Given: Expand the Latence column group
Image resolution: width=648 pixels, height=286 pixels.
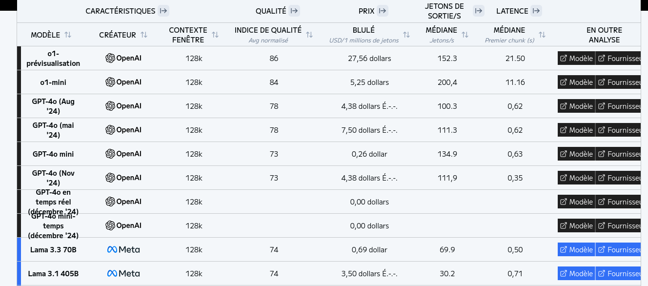Looking at the screenshot, I should click(x=536, y=11).
